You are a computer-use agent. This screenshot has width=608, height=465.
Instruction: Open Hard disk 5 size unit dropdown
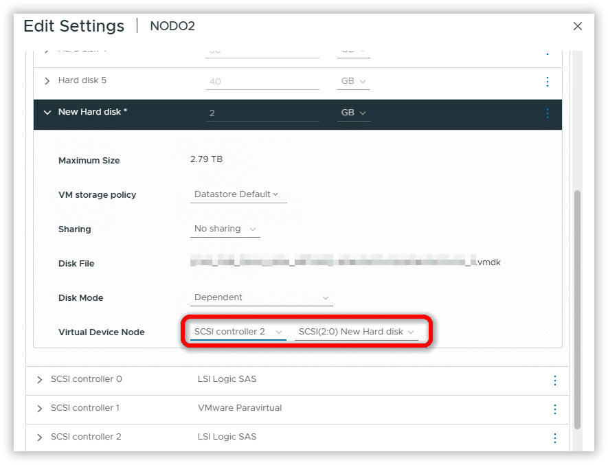point(353,81)
